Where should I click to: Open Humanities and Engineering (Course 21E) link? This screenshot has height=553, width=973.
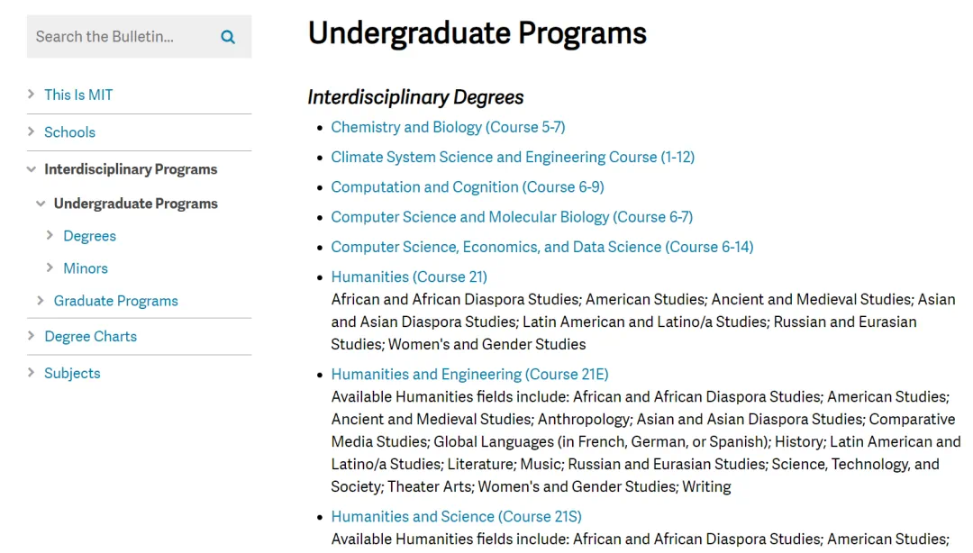coord(469,375)
